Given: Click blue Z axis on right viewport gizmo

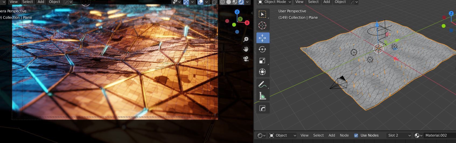Looking at the screenshot, I should [451, 13].
